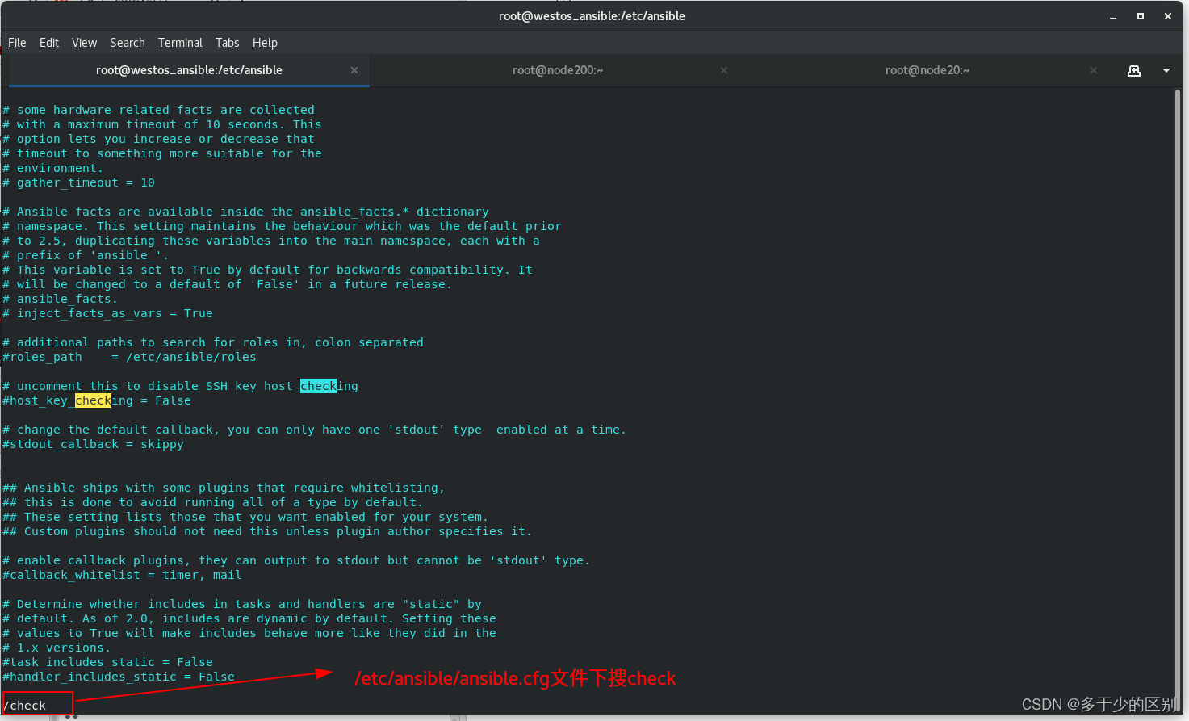The image size is (1189, 721).
Task: Open the Tabs menu
Action: (x=227, y=43)
